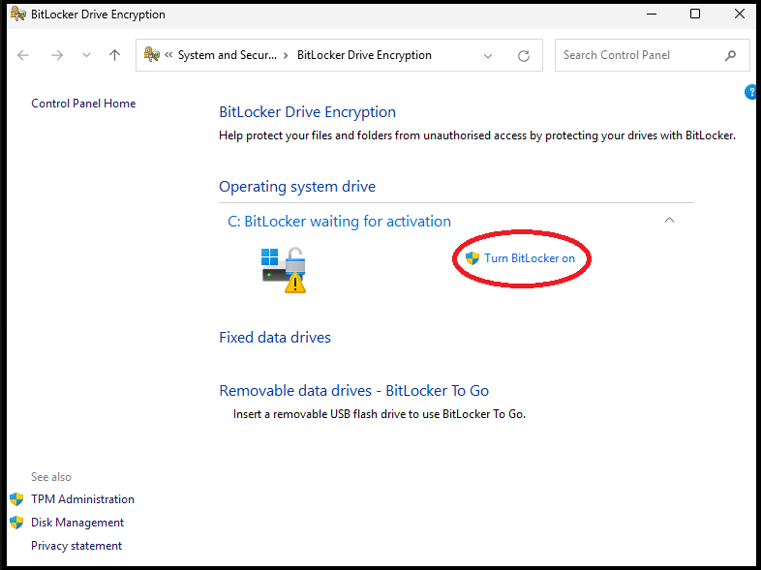This screenshot has width=761, height=570.
Task: Click the Forward navigation arrow
Action: coord(57,55)
